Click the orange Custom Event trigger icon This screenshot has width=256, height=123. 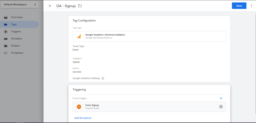[79, 107]
